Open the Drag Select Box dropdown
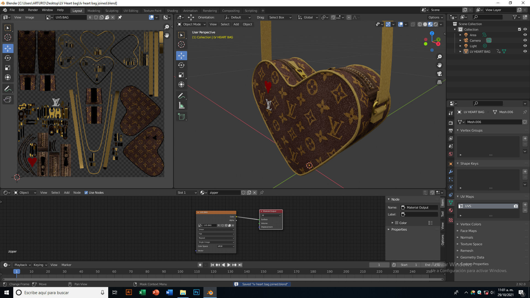The width and height of the screenshot is (530, 298). click(280, 17)
